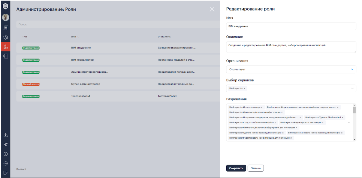Click the ИМЯ column header label
362x178 pixels.
coord(74,37)
